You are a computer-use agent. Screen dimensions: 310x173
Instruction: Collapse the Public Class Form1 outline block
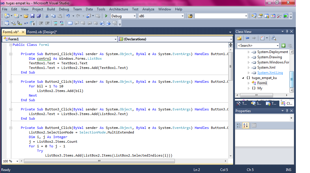pos(11,45)
